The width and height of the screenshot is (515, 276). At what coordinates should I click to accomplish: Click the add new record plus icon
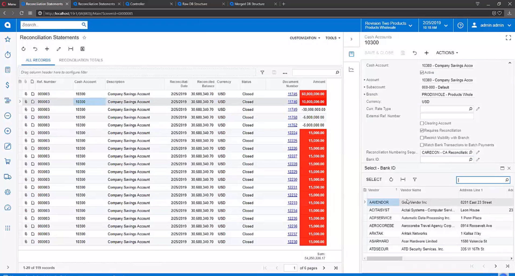click(x=47, y=49)
